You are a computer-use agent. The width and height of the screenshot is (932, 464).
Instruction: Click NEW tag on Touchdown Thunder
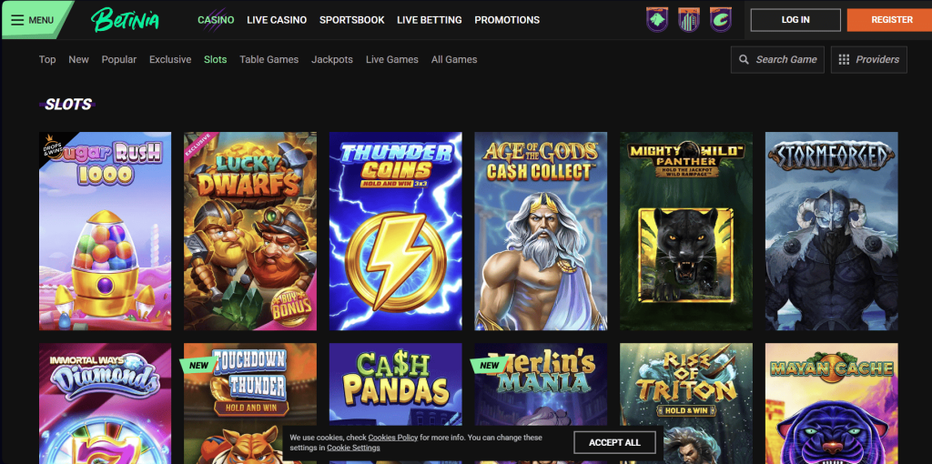pyautogui.click(x=198, y=365)
